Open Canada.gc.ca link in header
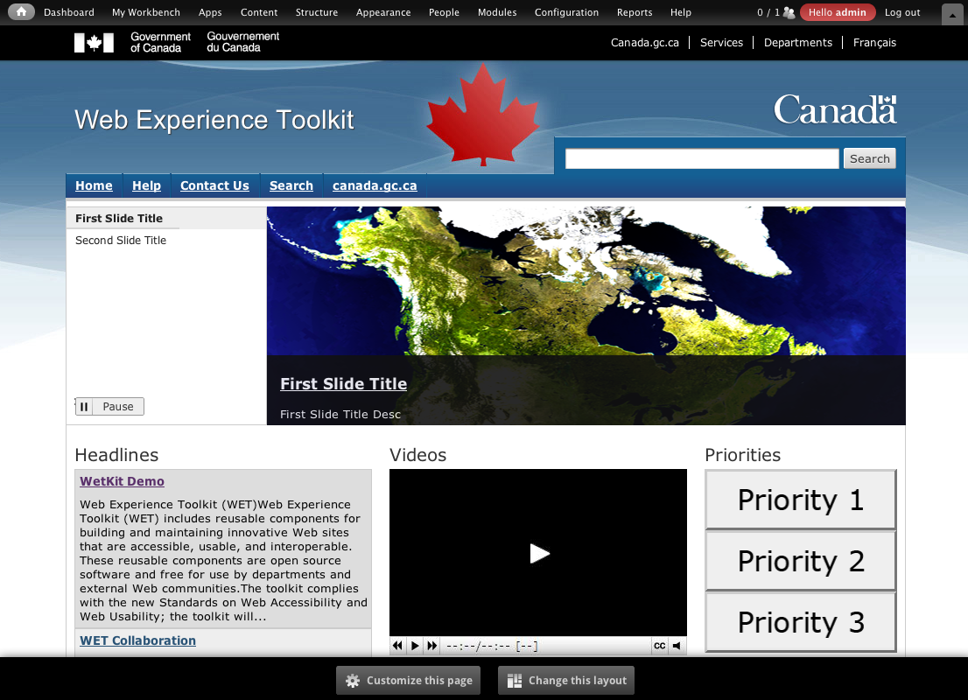Viewport: 968px width, 700px height. (644, 43)
